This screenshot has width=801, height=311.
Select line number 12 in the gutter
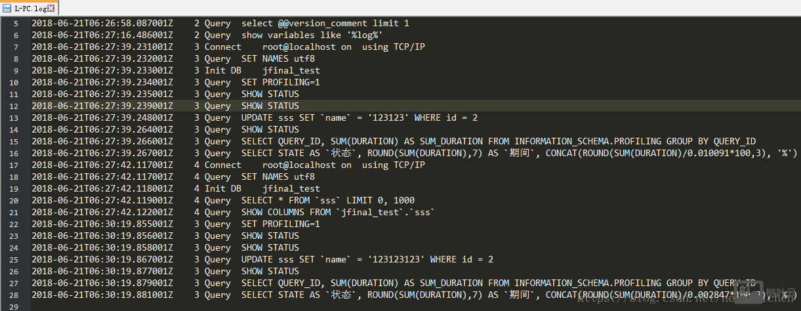pos(13,106)
